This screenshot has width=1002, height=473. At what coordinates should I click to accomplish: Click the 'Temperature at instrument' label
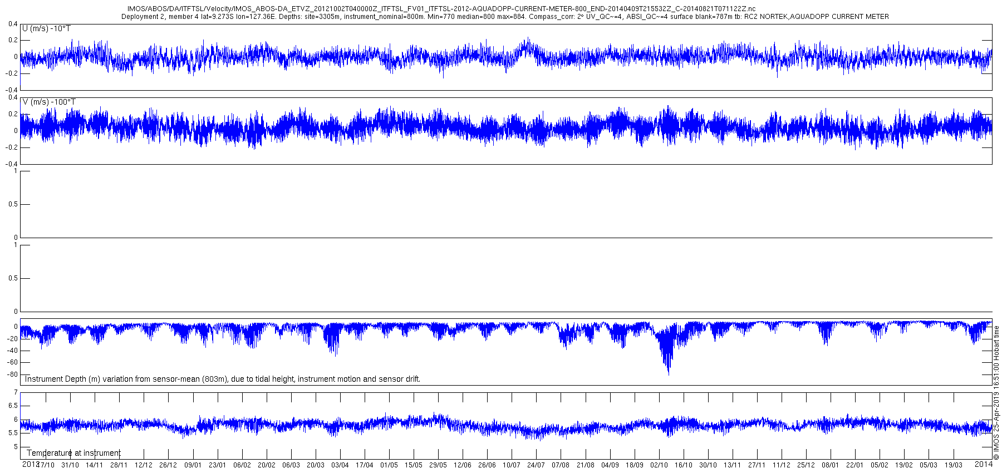[x=73, y=453]
